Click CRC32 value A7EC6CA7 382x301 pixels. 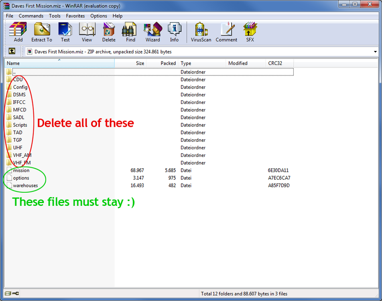click(279, 178)
